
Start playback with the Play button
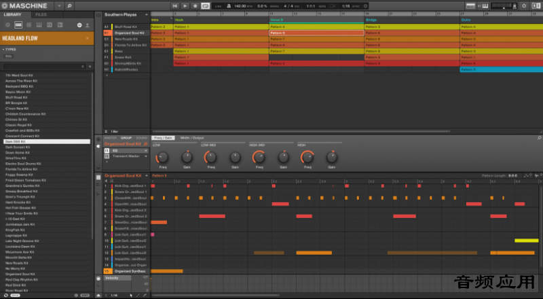[185, 6]
